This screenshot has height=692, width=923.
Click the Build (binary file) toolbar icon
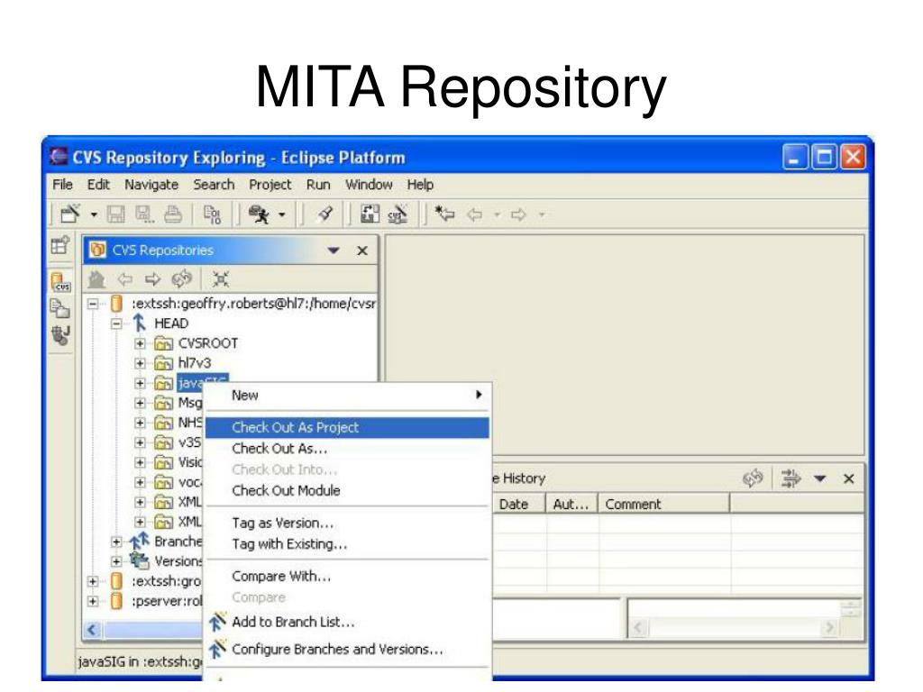[x=212, y=214]
